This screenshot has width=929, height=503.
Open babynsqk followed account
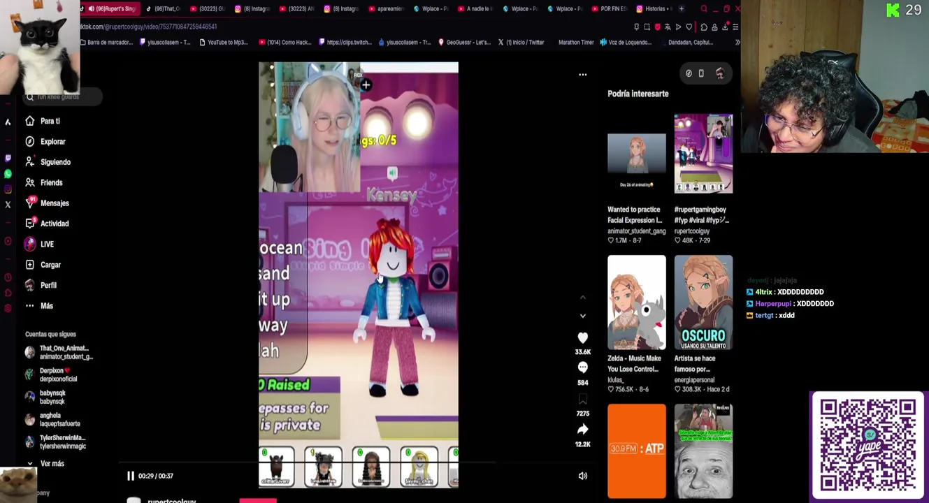pos(46,397)
